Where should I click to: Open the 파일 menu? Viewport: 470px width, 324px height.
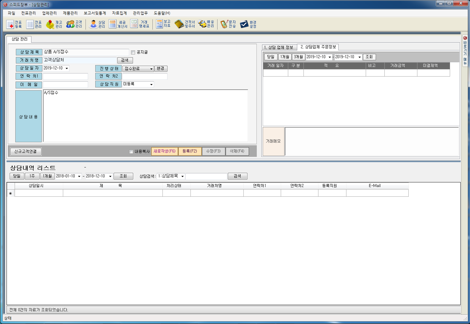(x=12, y=13)
